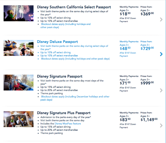
Task: Click the Signature Passport roller coaster thumbnail
Action: (x=18, y=82)
